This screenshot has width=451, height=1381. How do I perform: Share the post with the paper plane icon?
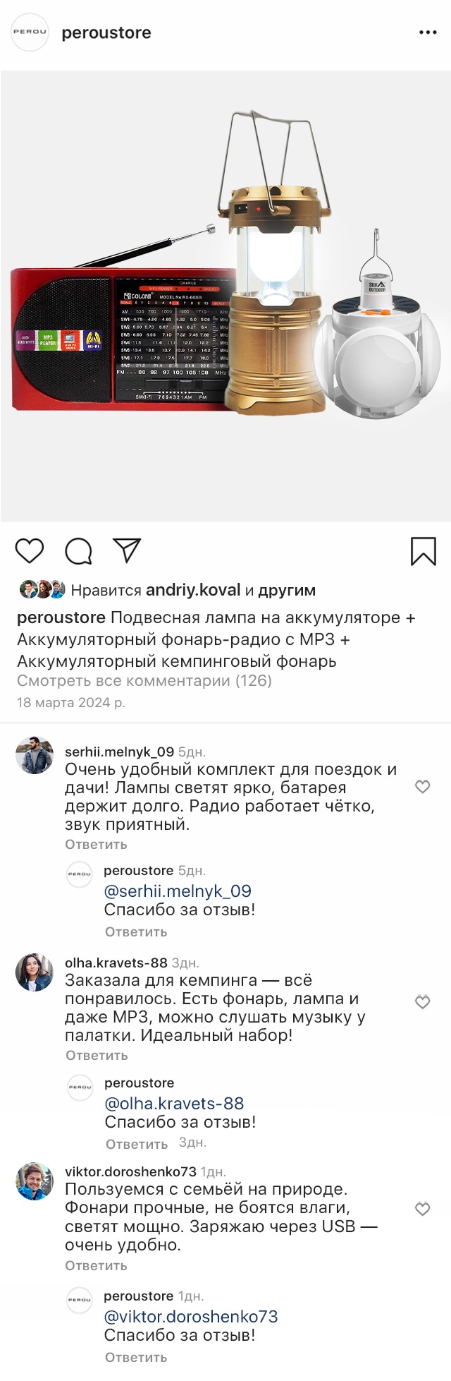[x=128, y=550]
